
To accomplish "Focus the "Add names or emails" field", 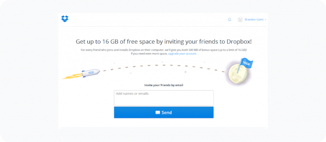I will [164, 98].
